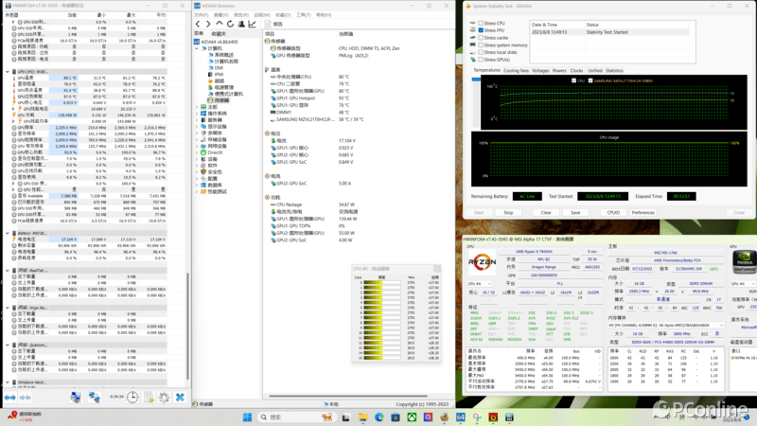Enable the Stress GPU(s) checkbox
Viewport: 757px width, 426px height.
click(x=481, y=60)
